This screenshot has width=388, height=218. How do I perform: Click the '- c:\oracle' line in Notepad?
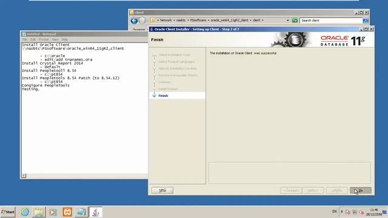tap(53, 56)
